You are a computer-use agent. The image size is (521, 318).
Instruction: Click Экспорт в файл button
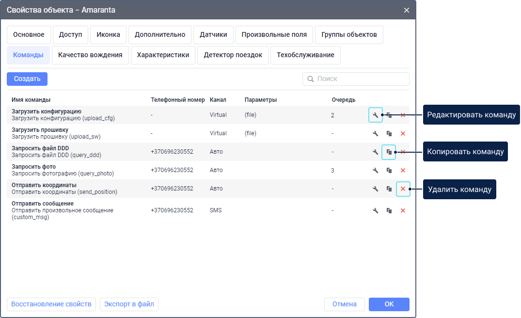click(x=129, y=304)
